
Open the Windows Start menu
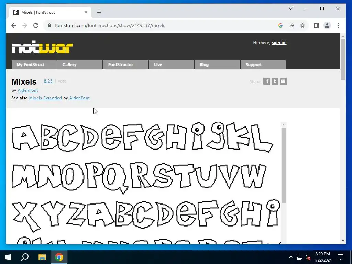tap(8, 257)
